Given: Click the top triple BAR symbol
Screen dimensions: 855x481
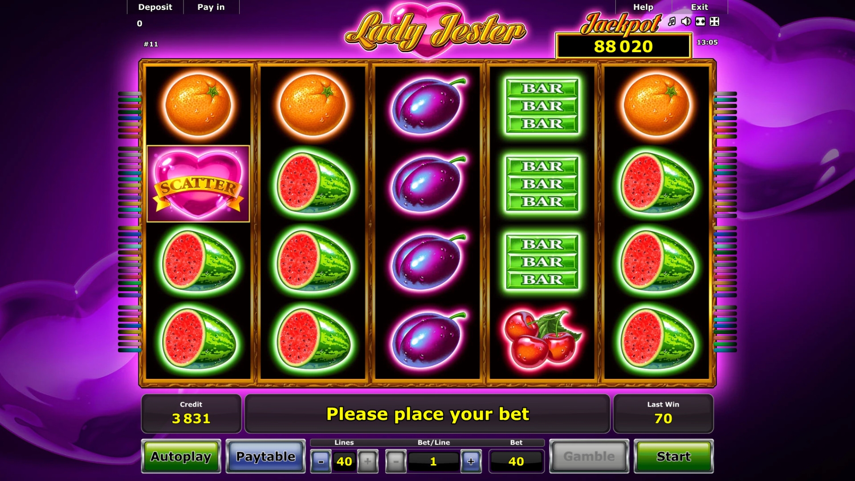Looking at the screenshot, I should 542,106.
